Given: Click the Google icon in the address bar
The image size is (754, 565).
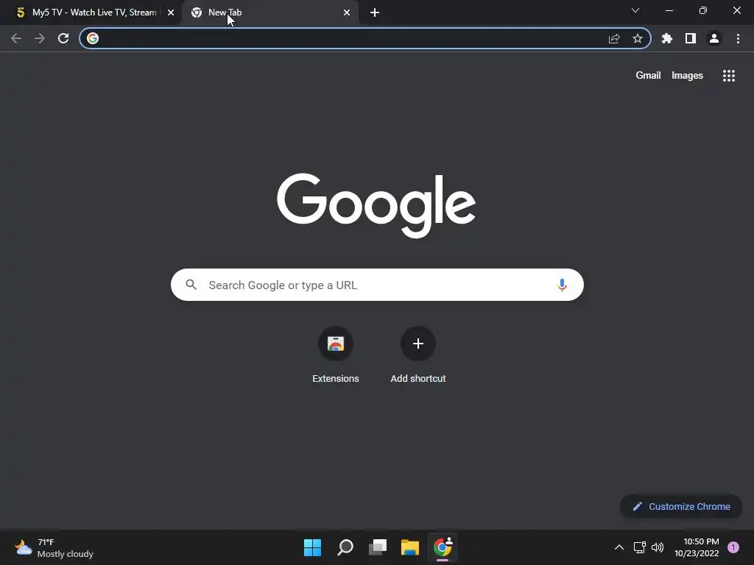Looking at the screenshot, I should tap(93, 38).
